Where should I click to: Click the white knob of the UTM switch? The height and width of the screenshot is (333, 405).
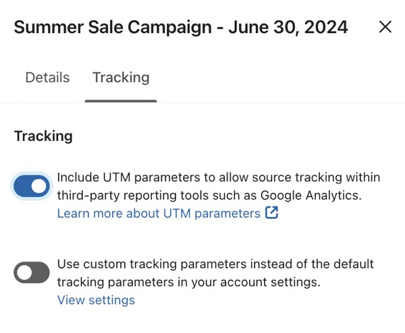(x=39, y=186)
